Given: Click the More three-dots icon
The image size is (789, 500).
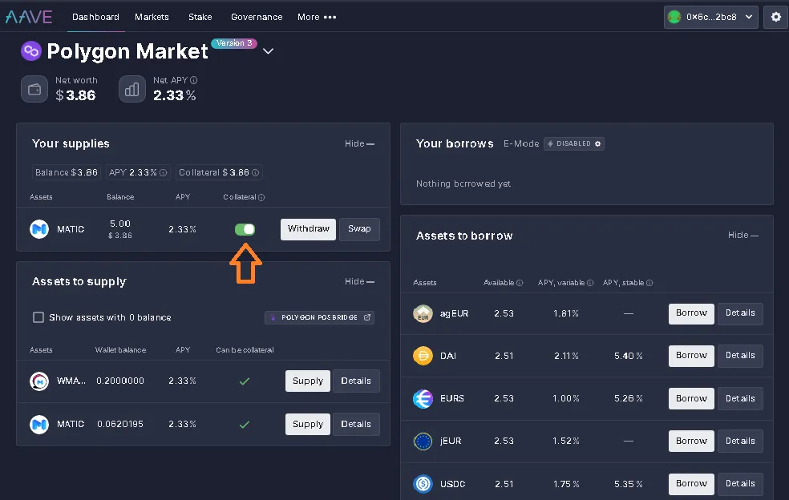Looking at the screenshot, I should [x=330, y=17].
